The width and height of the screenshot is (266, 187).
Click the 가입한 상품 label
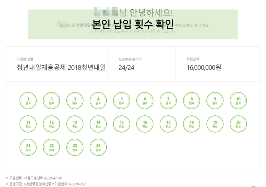25,59
